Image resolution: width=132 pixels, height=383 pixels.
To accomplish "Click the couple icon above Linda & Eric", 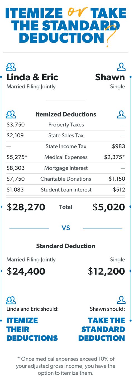I will coord(11,67).
